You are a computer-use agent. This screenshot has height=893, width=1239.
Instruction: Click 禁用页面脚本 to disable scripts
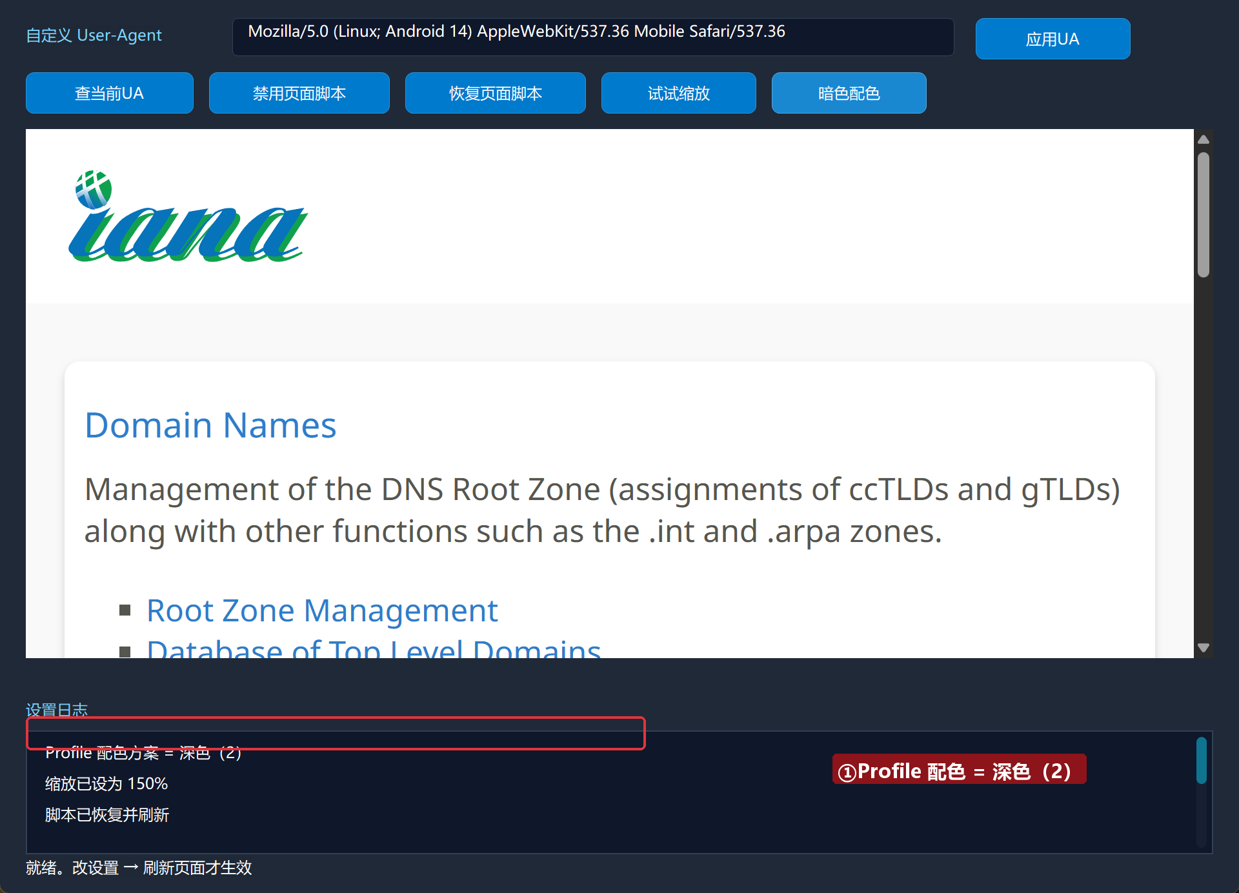pyautogui.click(x=299, y=93)
